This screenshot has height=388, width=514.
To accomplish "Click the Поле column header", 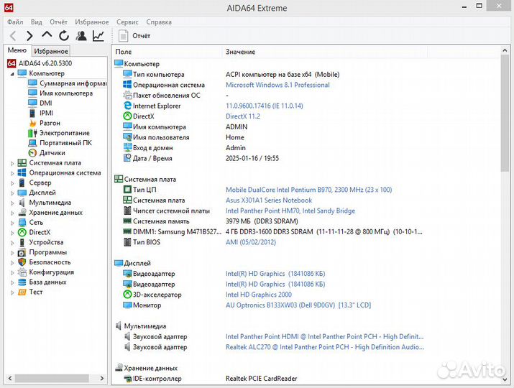I will point(167,52).
